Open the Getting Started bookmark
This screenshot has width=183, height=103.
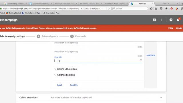(13, 13)
